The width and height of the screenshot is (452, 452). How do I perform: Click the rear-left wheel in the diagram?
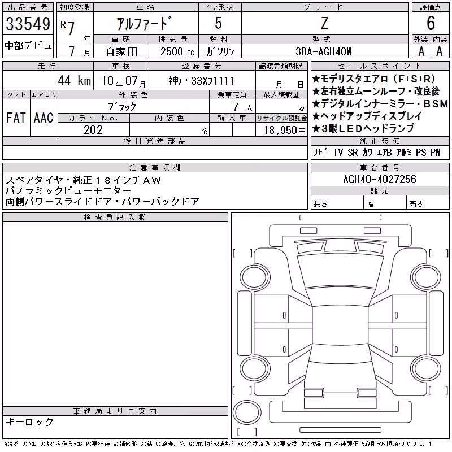click(255, 368)
